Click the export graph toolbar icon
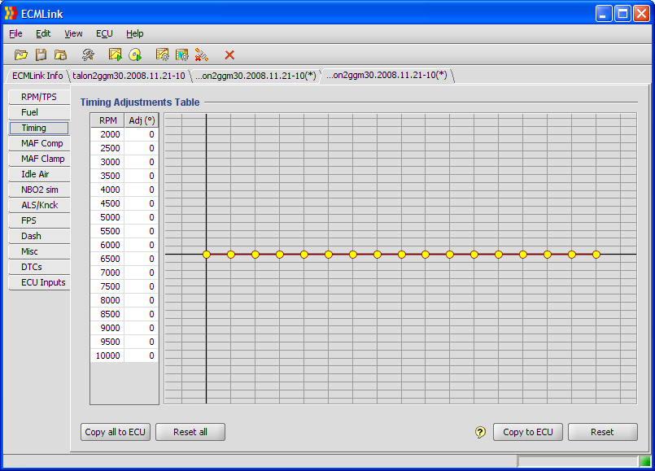 pyautogui.click(x=116, y=55)
